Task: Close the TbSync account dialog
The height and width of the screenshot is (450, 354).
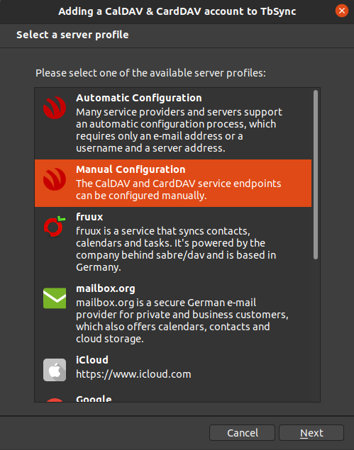Action: tap(342, 11)
